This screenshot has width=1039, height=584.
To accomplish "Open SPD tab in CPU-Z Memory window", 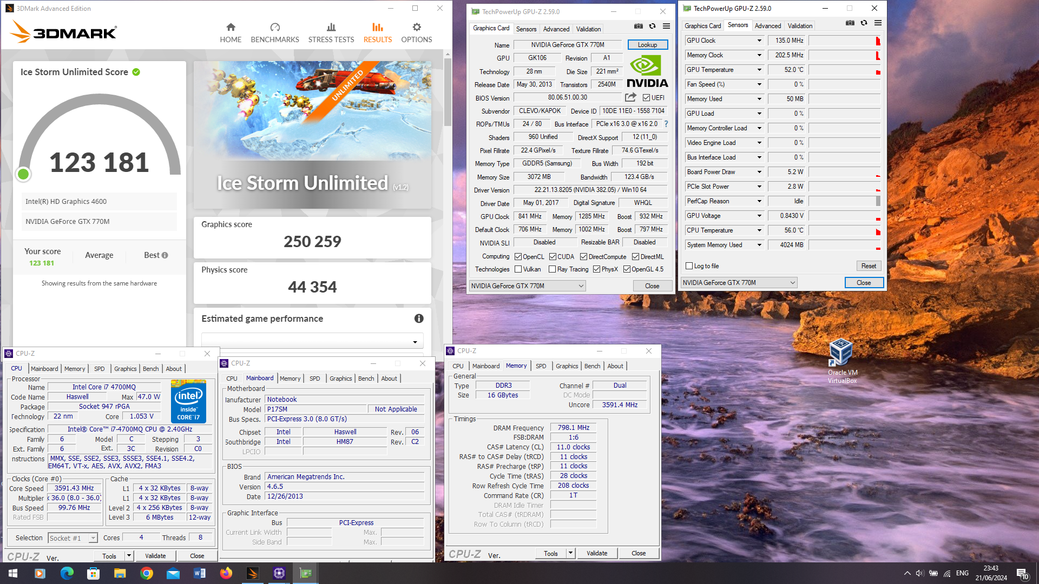I will pyautogui.click(x=541, y=366).
